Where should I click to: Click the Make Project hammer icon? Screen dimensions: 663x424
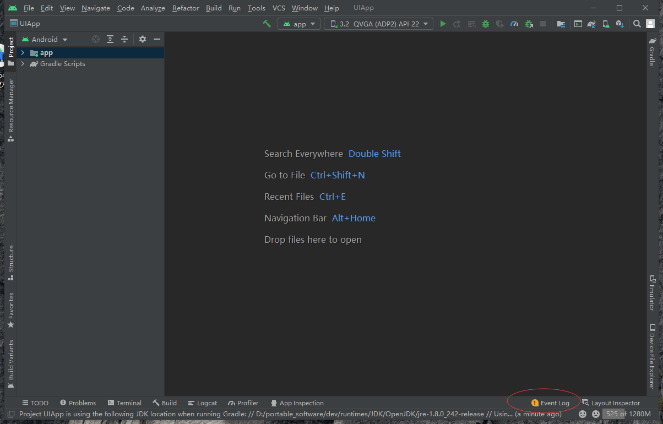pyautogui.click(x=267, y=24)
